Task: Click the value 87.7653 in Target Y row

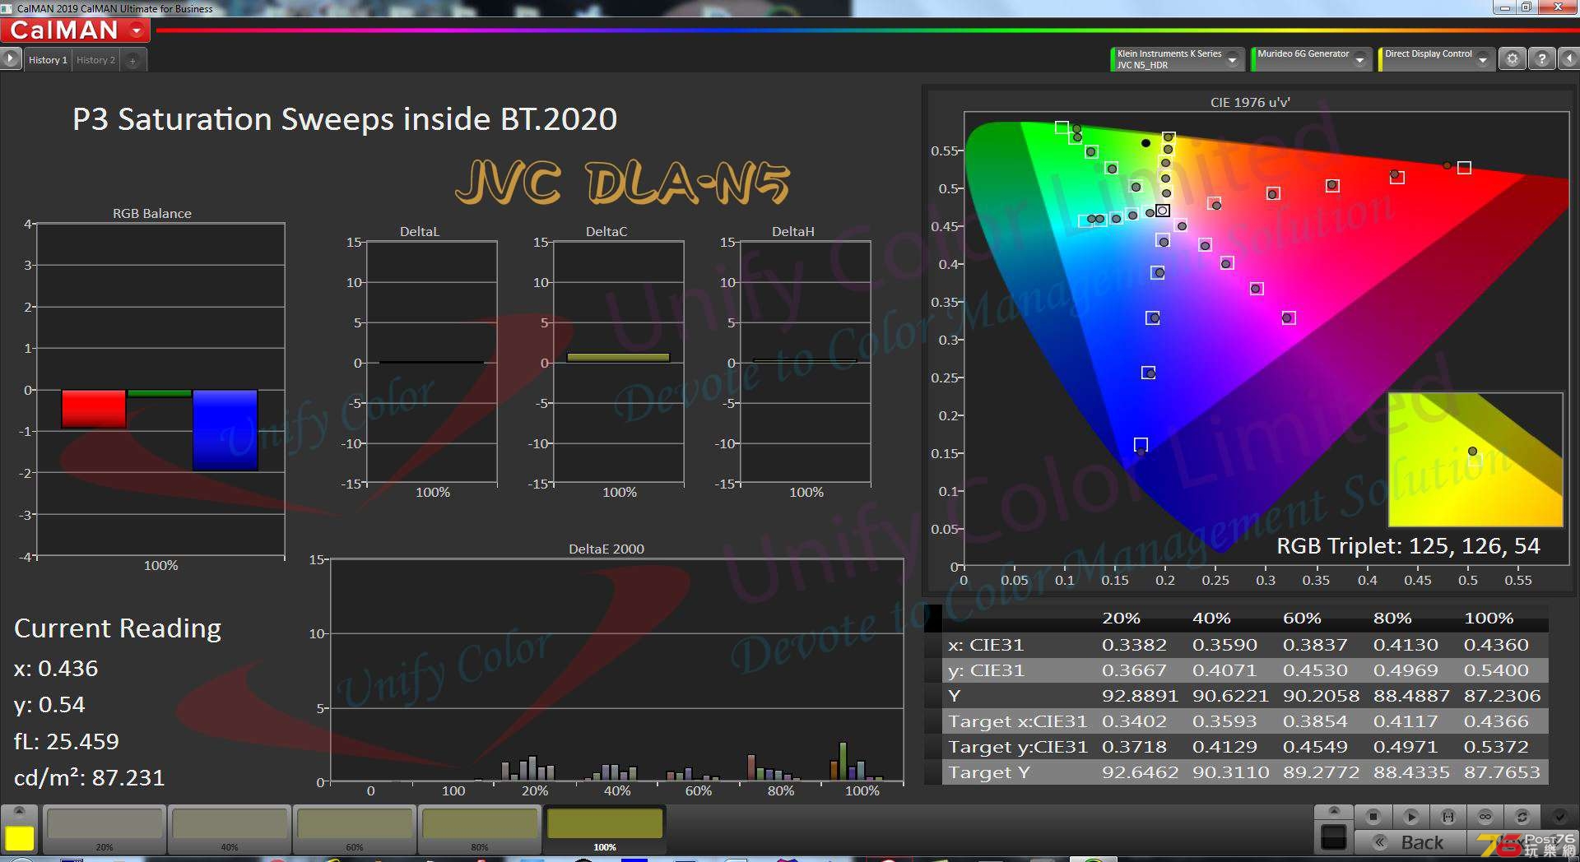Action: click(1502, 772)
